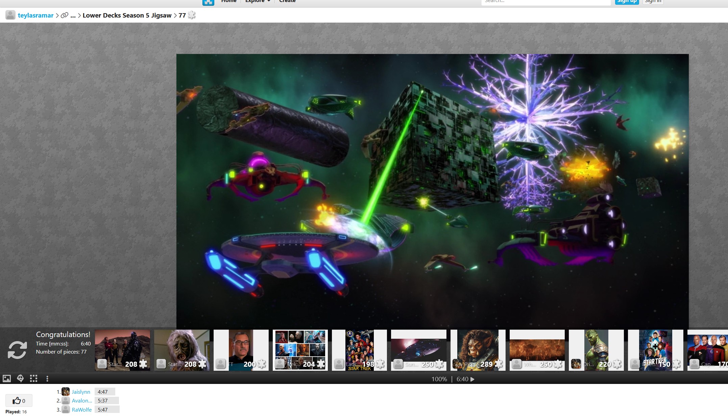Click the Lower Decks Season 5 Jigsaw title
Viewport: 728px width, 417px height.
[x=127, y=16]
